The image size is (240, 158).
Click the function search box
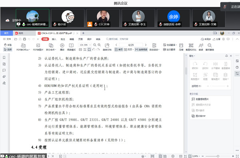pos(117,39)
